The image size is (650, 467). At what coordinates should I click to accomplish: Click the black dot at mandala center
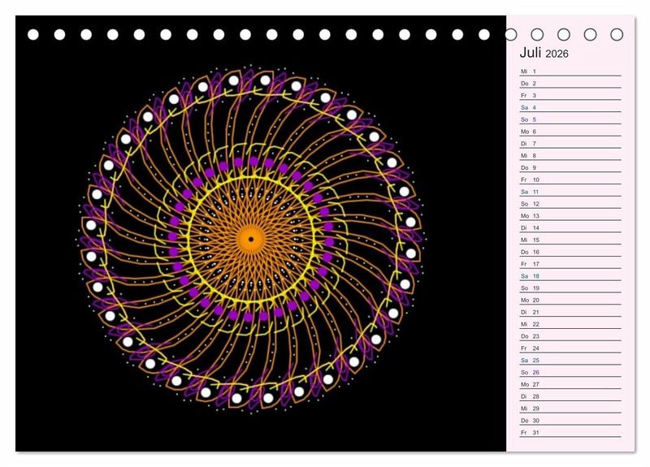[x=251, y=240]
